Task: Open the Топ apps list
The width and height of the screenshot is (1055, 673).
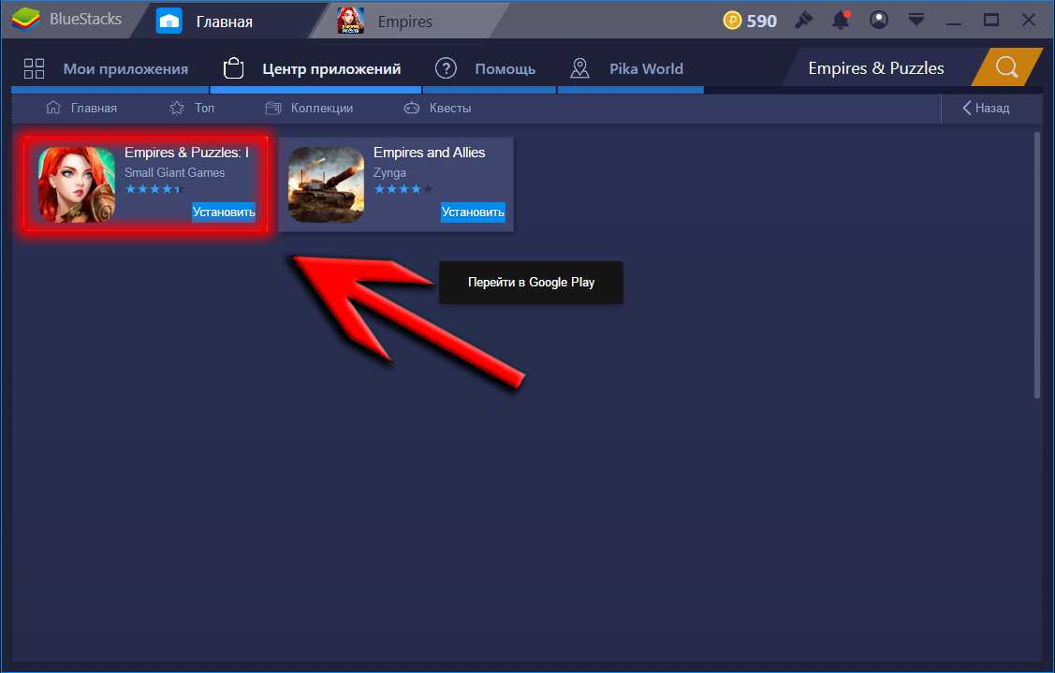Action: pyautogui.click(x=192, y=108)
